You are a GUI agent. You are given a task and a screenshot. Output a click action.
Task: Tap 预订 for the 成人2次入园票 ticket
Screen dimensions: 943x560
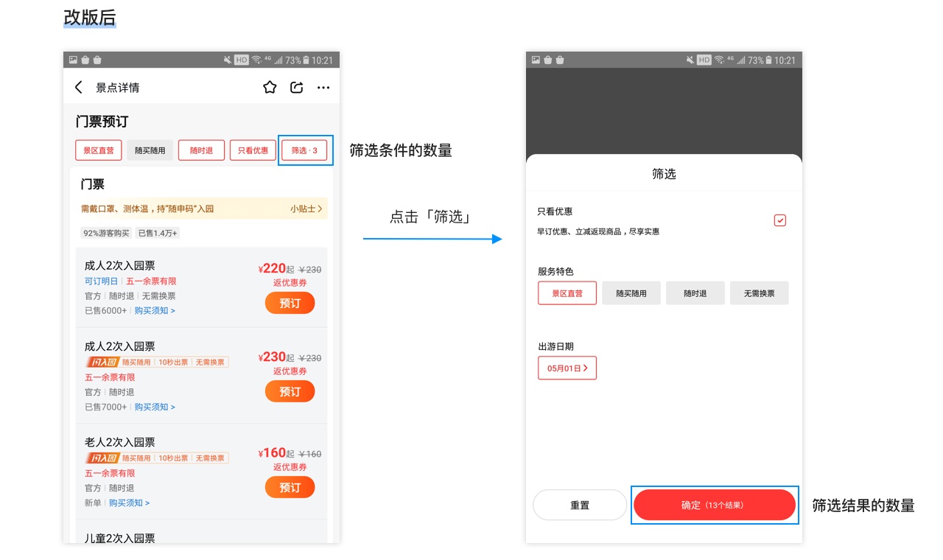pyautogui.click(x=290, y=302)
